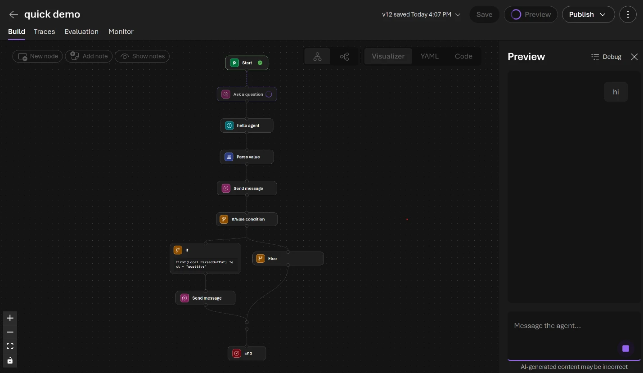Image resolution: width=643 pixels, height=373 pixels.
Task: Zoom in on the canvas
Action: [10, 318]
